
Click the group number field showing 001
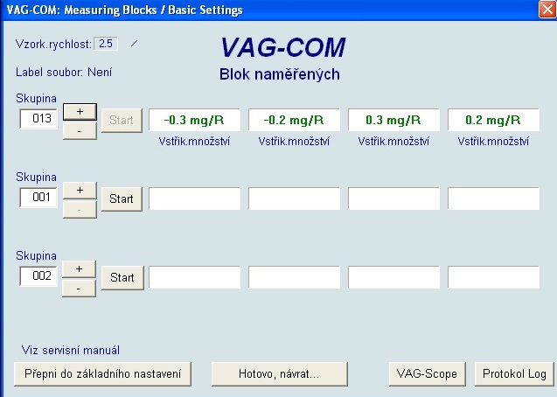pyautogui.click(x=38, y=198)
